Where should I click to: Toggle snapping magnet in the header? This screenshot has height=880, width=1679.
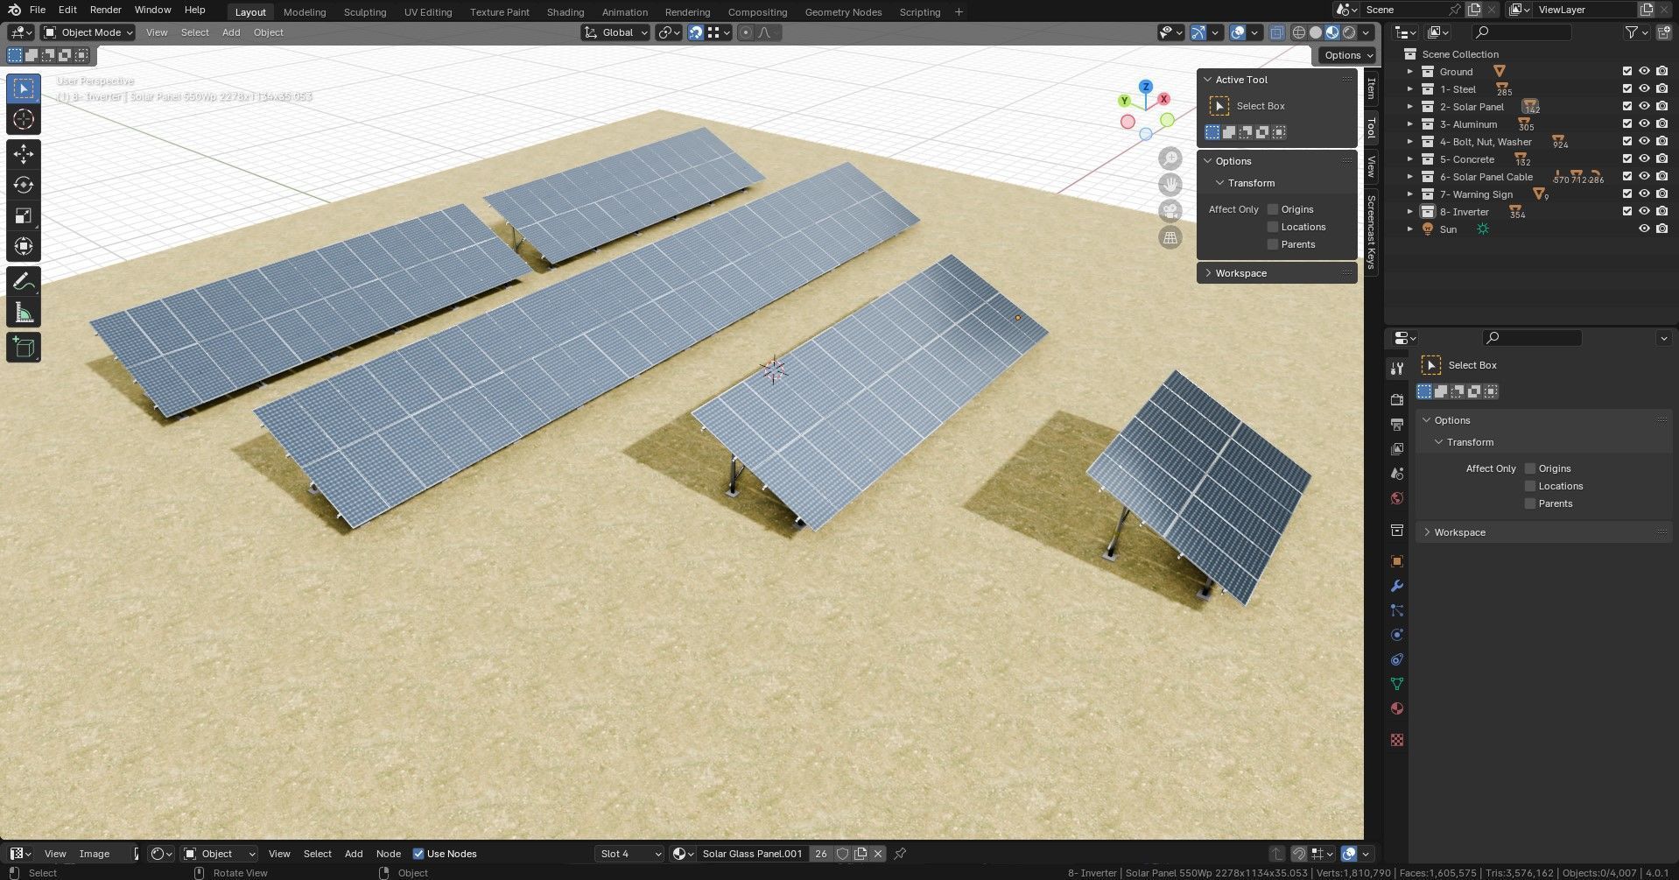point(695,32)
